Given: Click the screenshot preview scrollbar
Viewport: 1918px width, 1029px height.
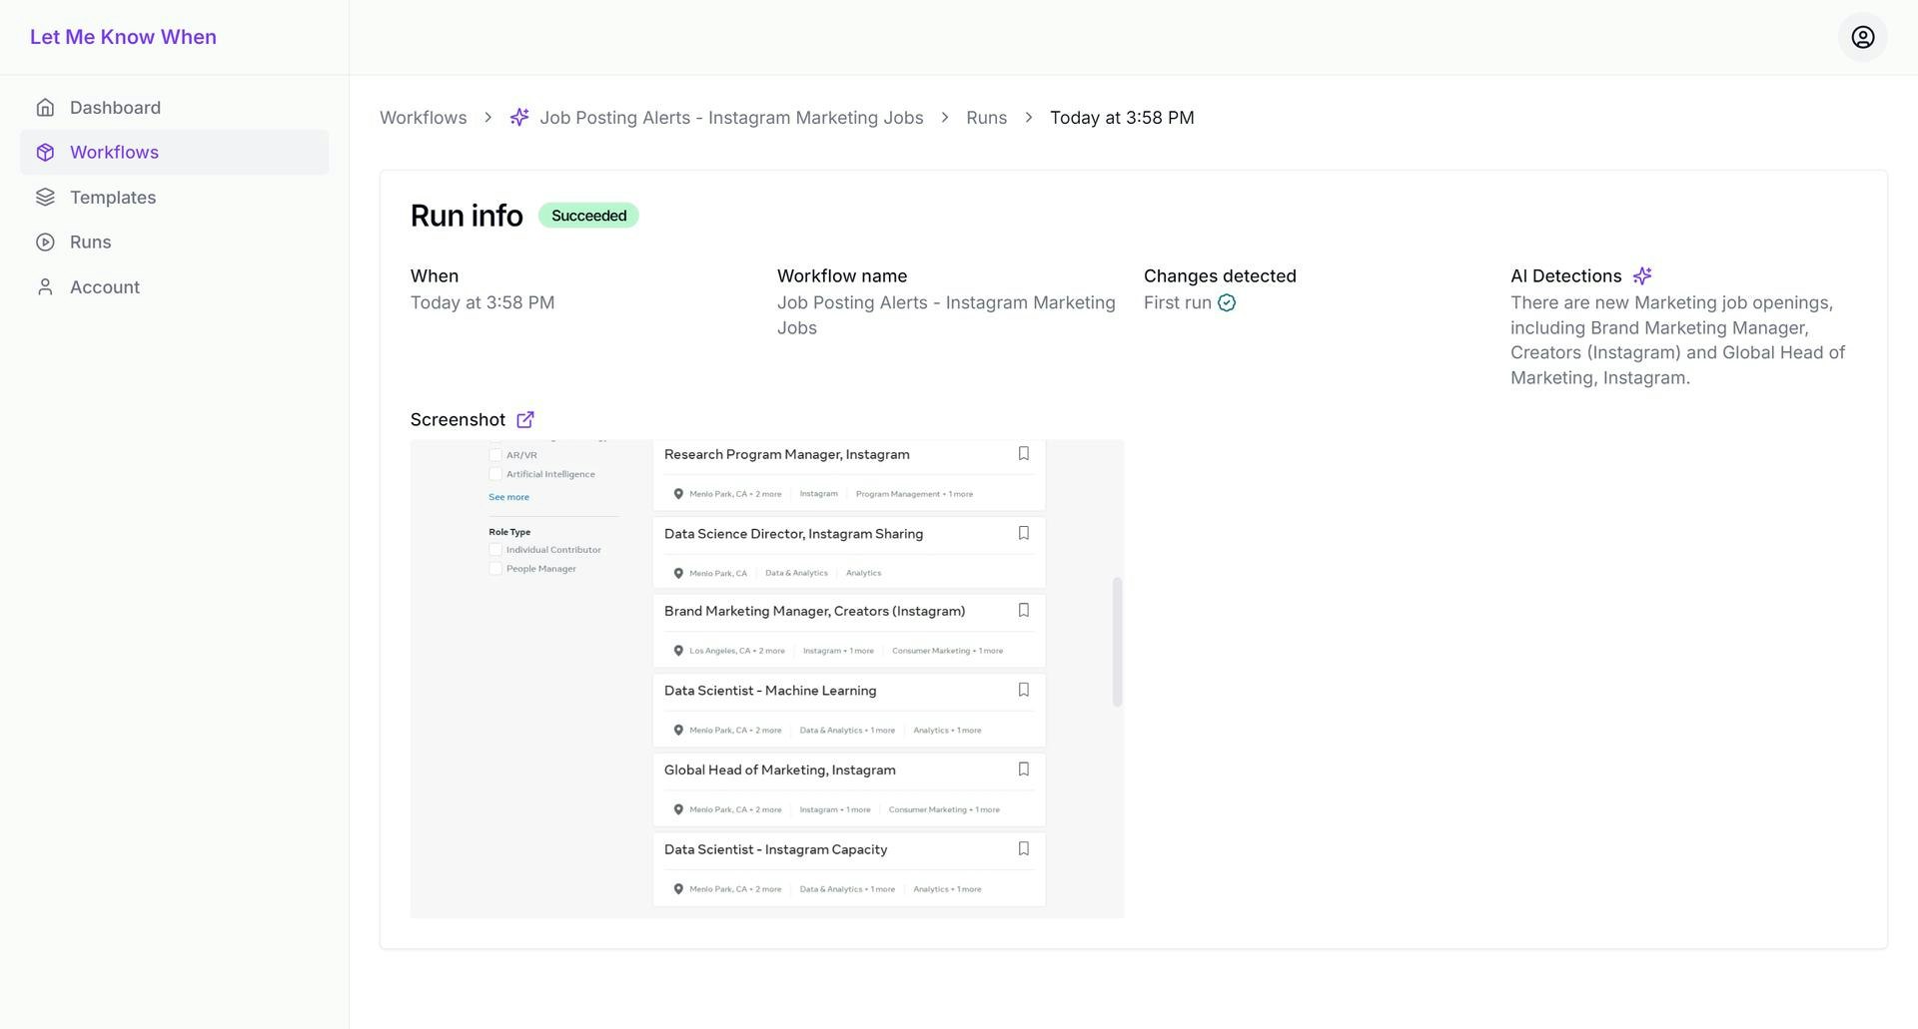Looking at the screenshot, I should coord(1117,642).
